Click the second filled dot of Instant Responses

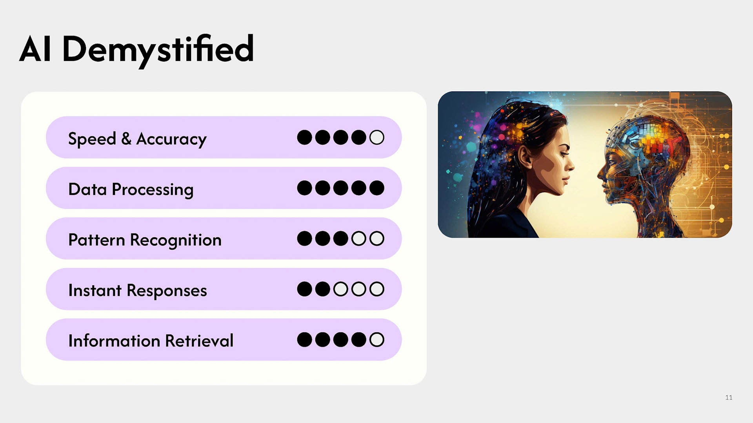tap(322, 289)
